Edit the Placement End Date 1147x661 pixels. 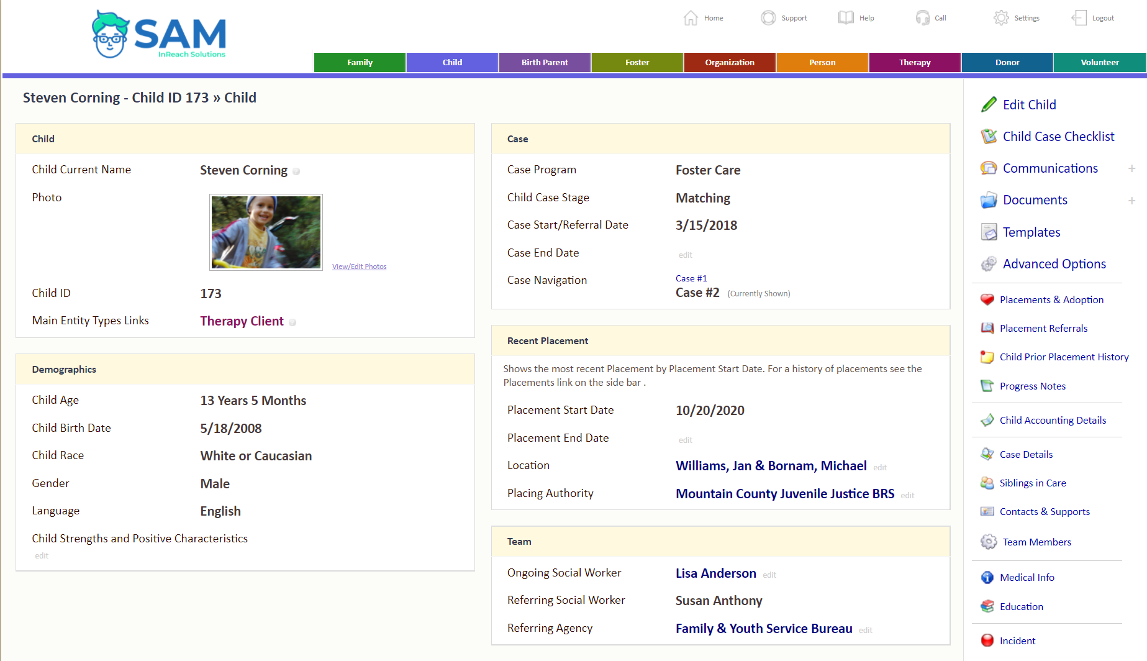coord(685,440)
